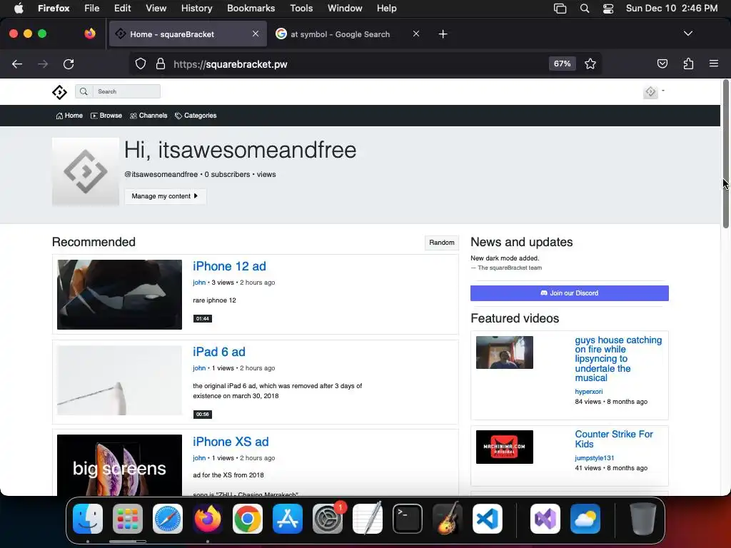This screenshot has height=548, width=731.
Task: Open john's channel under iPhone 12 ad
Action: click(199, 283)
